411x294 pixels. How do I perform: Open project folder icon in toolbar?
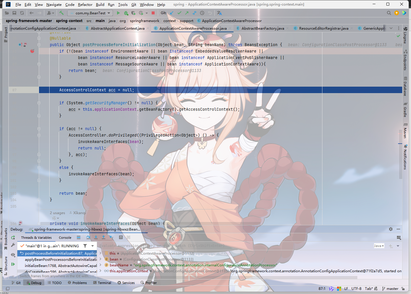coord(7,13)
